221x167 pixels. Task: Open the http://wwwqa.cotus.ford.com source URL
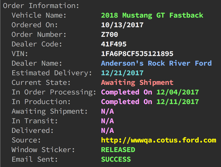[x=159, y=140]
